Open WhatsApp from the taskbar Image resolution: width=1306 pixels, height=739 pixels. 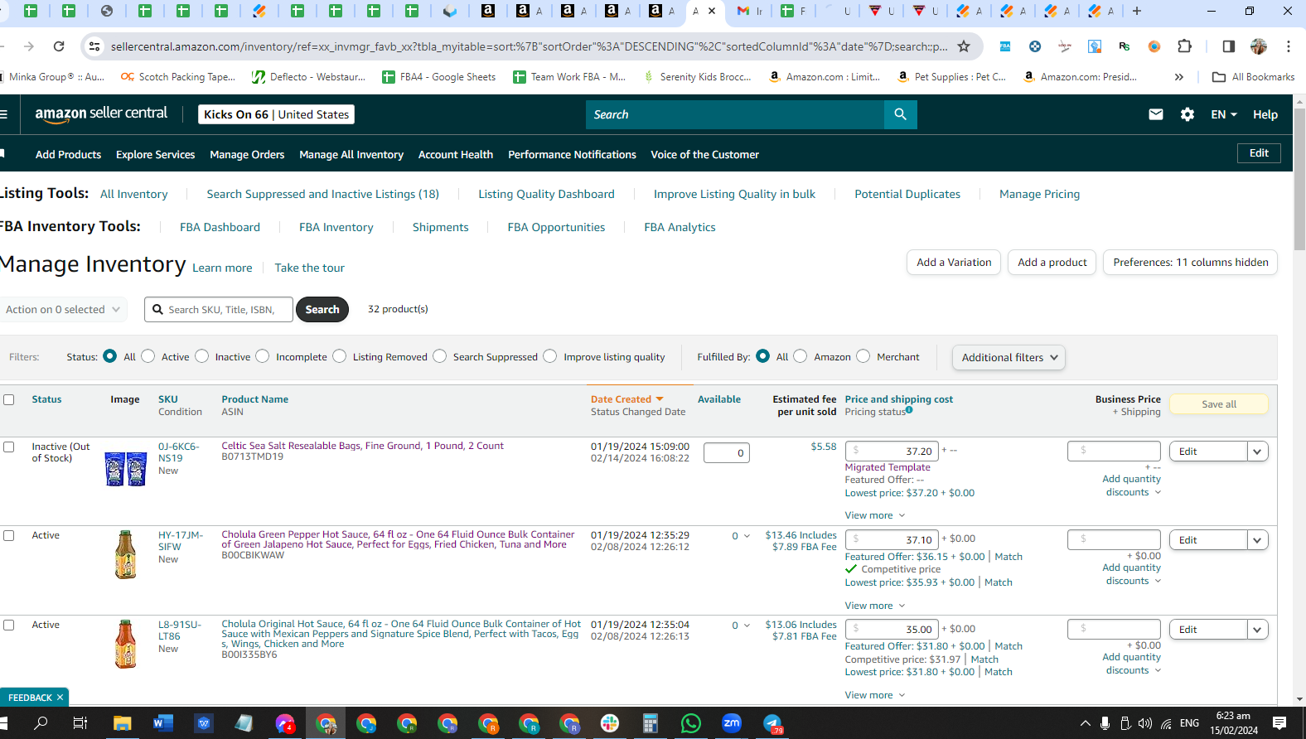[x=690, y=723]
